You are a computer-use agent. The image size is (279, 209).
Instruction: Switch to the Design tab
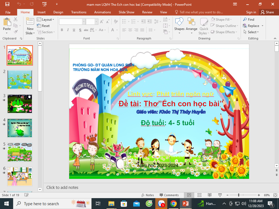click(58, 12)
